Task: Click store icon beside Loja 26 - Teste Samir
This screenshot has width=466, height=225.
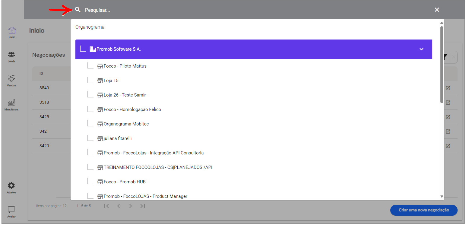Action: pos(100,95)
